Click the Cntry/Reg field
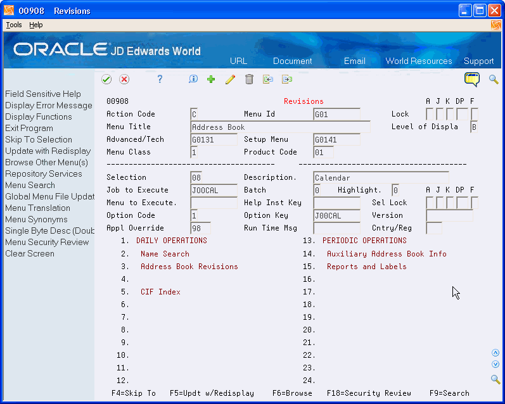The image size is (505, 404). point(434,228)
